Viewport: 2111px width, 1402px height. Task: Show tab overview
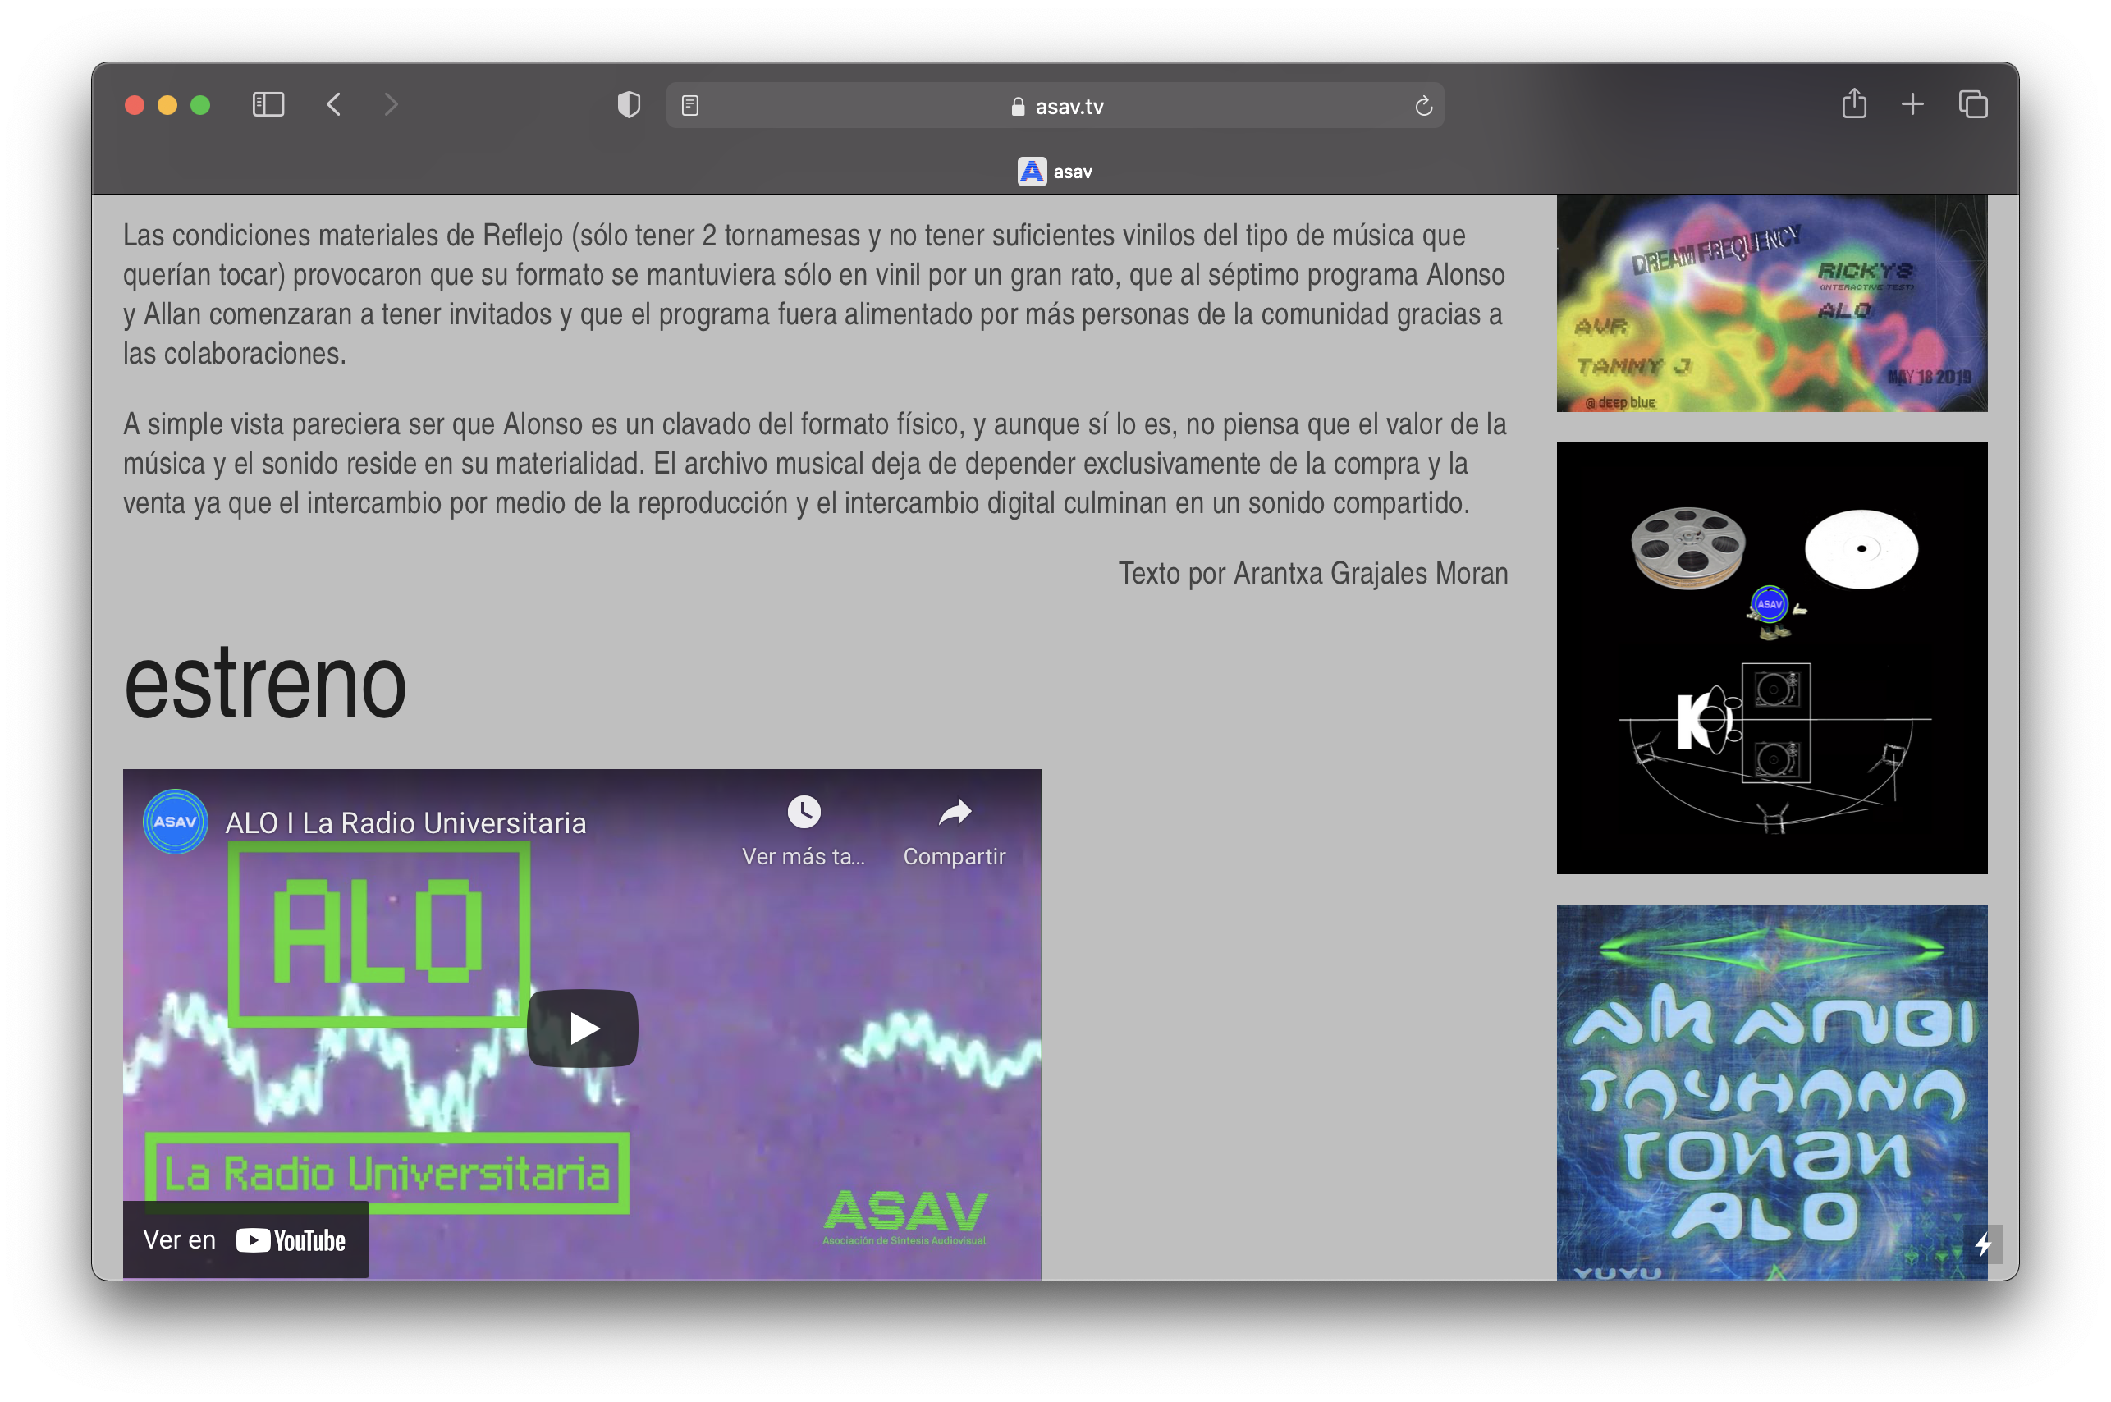pos(1972,104)
